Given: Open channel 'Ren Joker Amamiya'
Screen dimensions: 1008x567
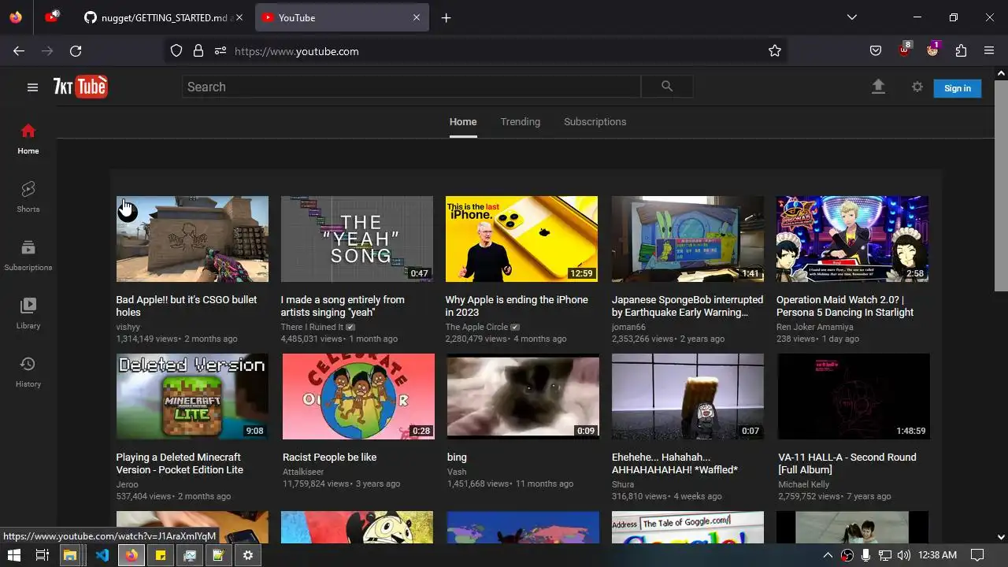Looking at the screenshot, I should (814, 327).
